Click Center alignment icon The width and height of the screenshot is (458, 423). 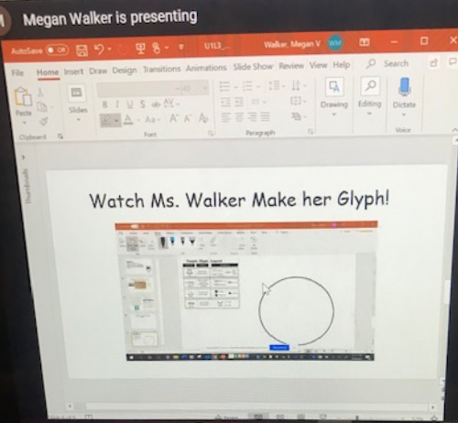coord(239,117)
